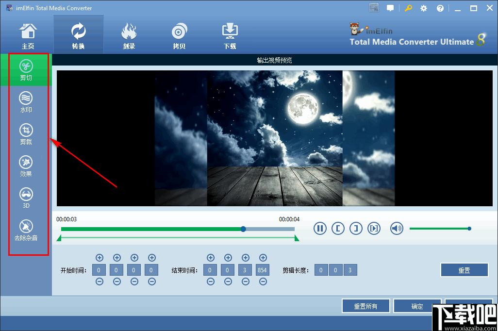
Task: Click the clip length seconds field showing 3
Action: coord(350,270)
